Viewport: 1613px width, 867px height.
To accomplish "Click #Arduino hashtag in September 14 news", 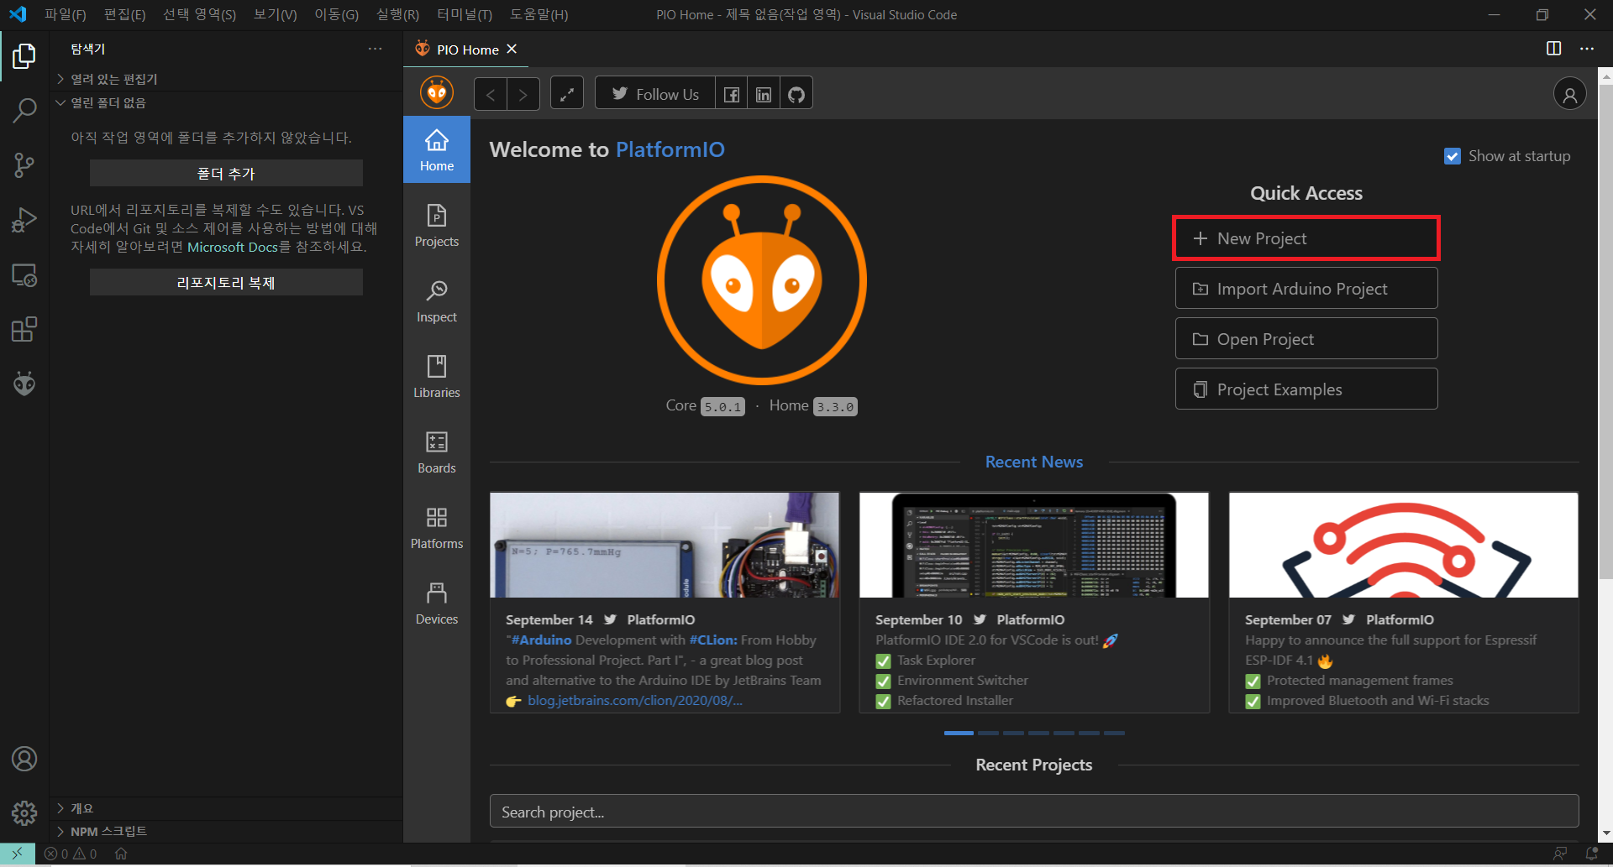I will 541,640.
